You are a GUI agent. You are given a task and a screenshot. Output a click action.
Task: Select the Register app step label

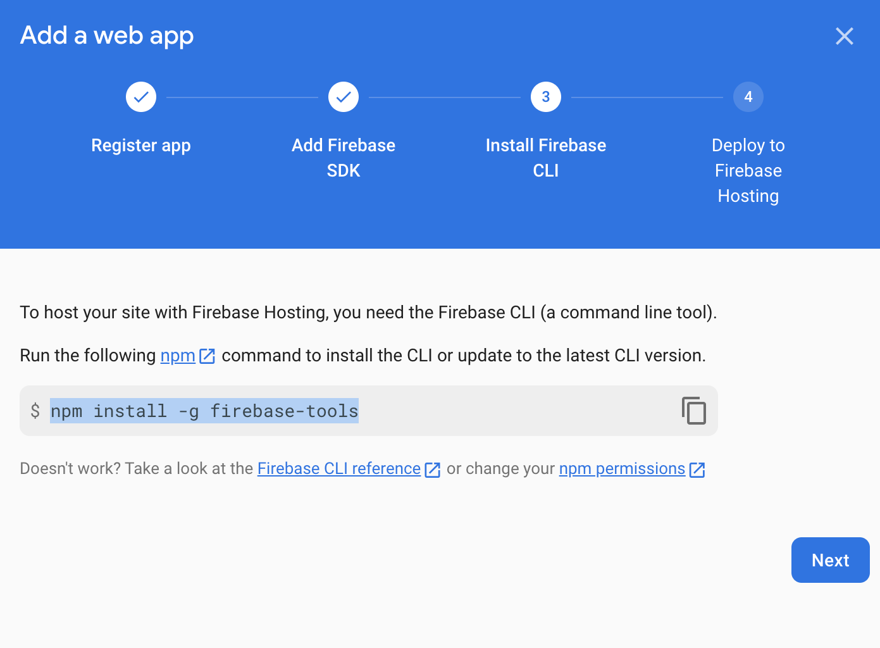click(x=141, y=146)
